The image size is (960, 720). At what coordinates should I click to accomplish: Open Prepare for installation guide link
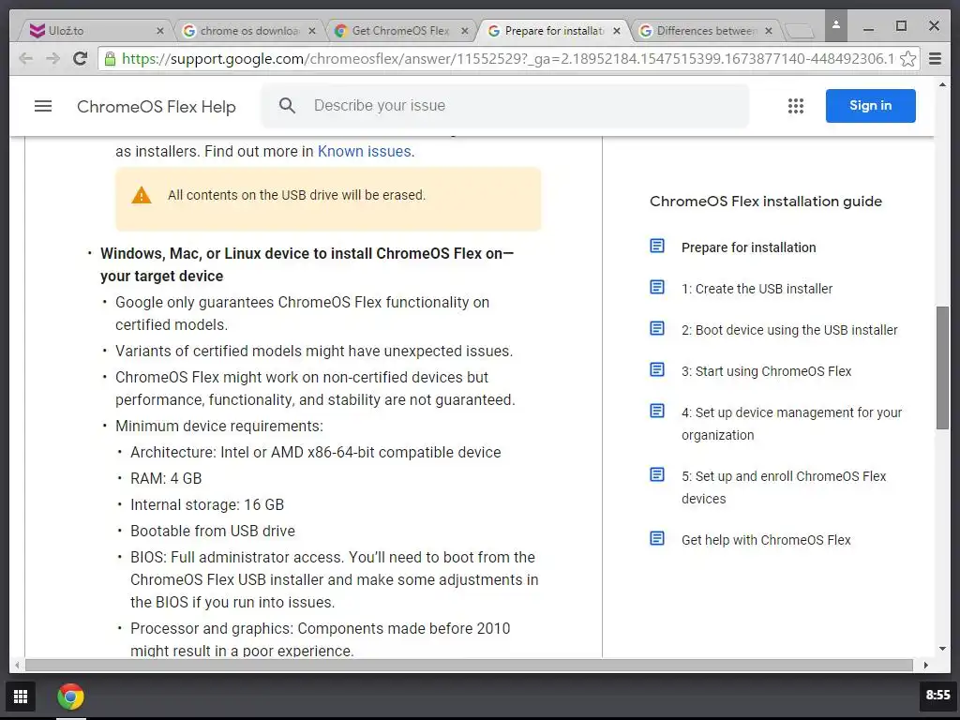tap(748, 247)
